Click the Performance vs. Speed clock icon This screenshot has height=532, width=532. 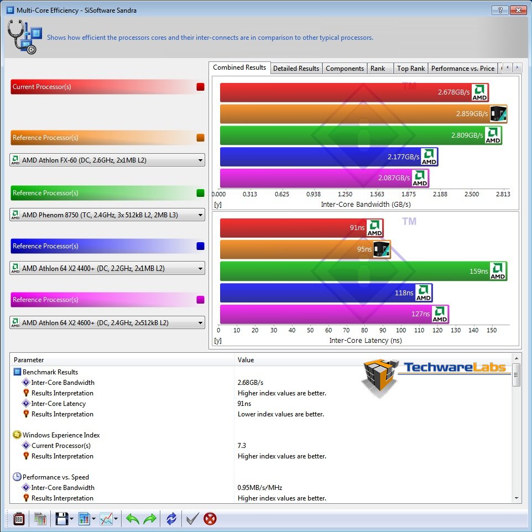pos(17,477)
